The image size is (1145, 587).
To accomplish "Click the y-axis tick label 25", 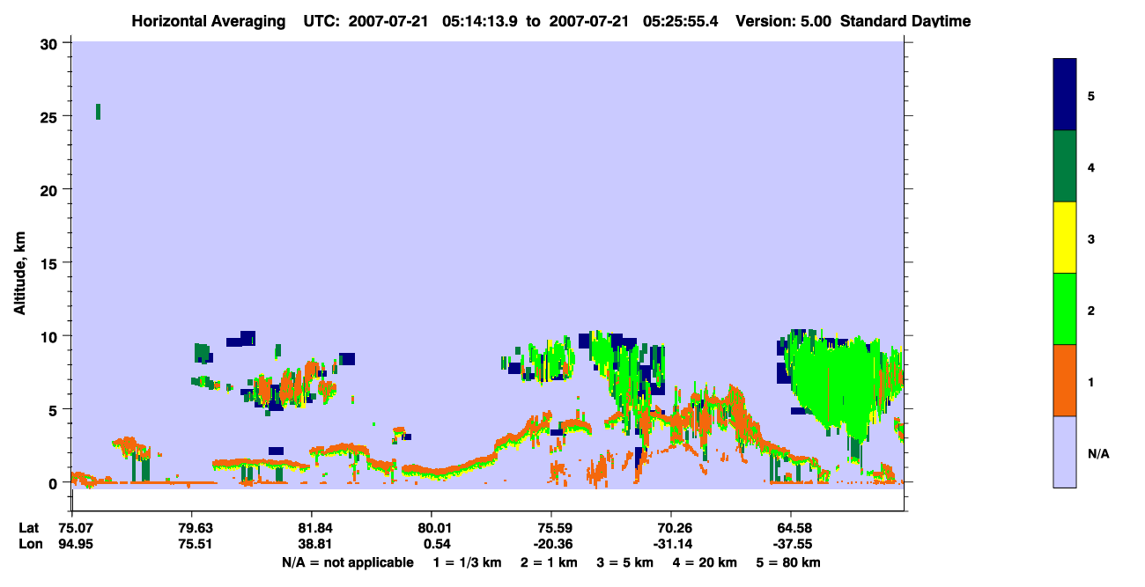I will (51, 116).
